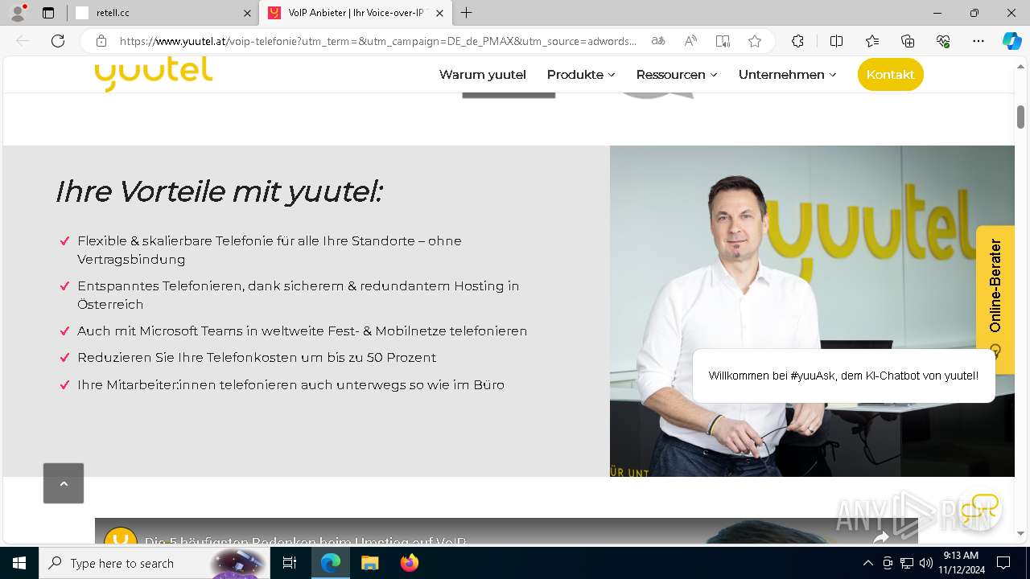Open the browser extensions puzzle icon
Image resolution: width=1030 pixels, height=579 pixels.
point(797,41)
